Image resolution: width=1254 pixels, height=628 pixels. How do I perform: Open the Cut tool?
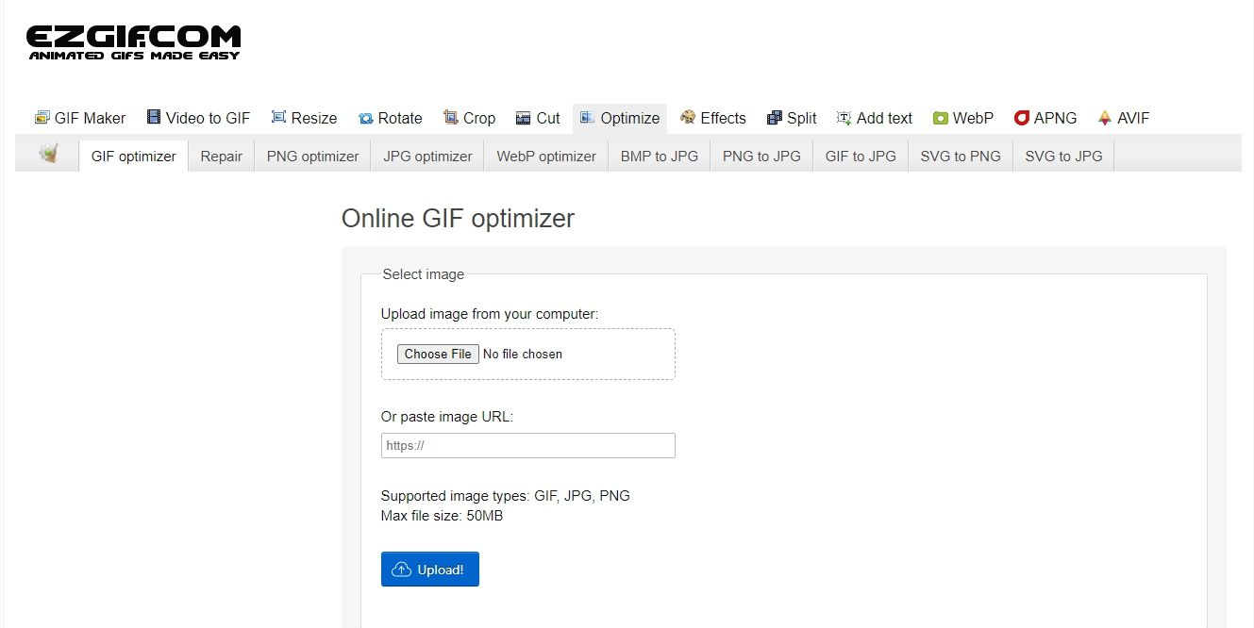pos(538,118)
